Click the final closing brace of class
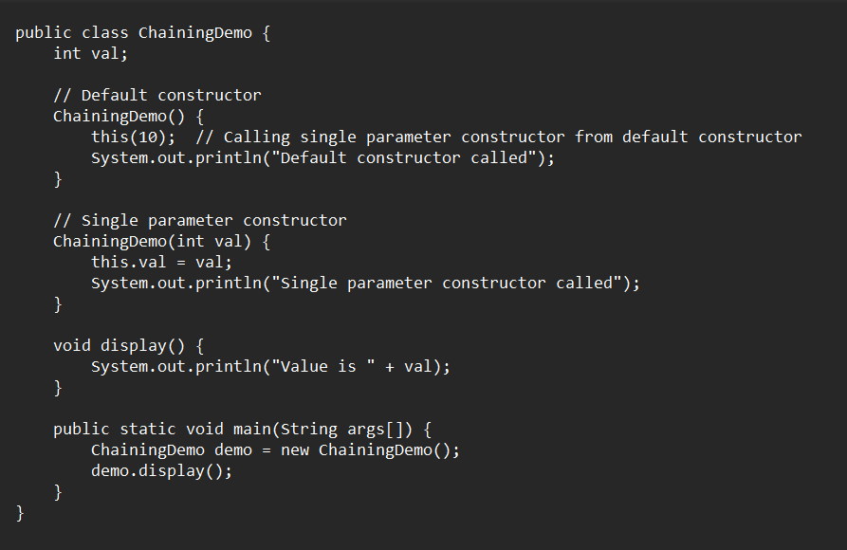The image size is (847, 550). tap(20, 513)
